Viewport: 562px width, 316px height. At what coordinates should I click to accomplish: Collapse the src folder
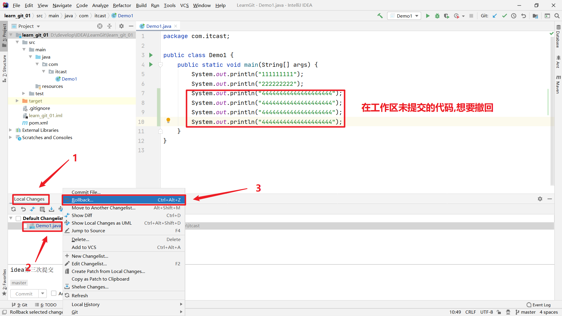18,42
